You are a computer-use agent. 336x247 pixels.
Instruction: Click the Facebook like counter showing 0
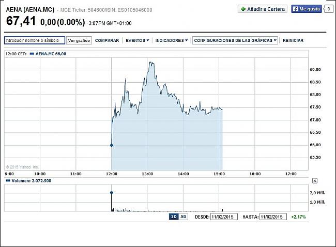click(329, 9)
